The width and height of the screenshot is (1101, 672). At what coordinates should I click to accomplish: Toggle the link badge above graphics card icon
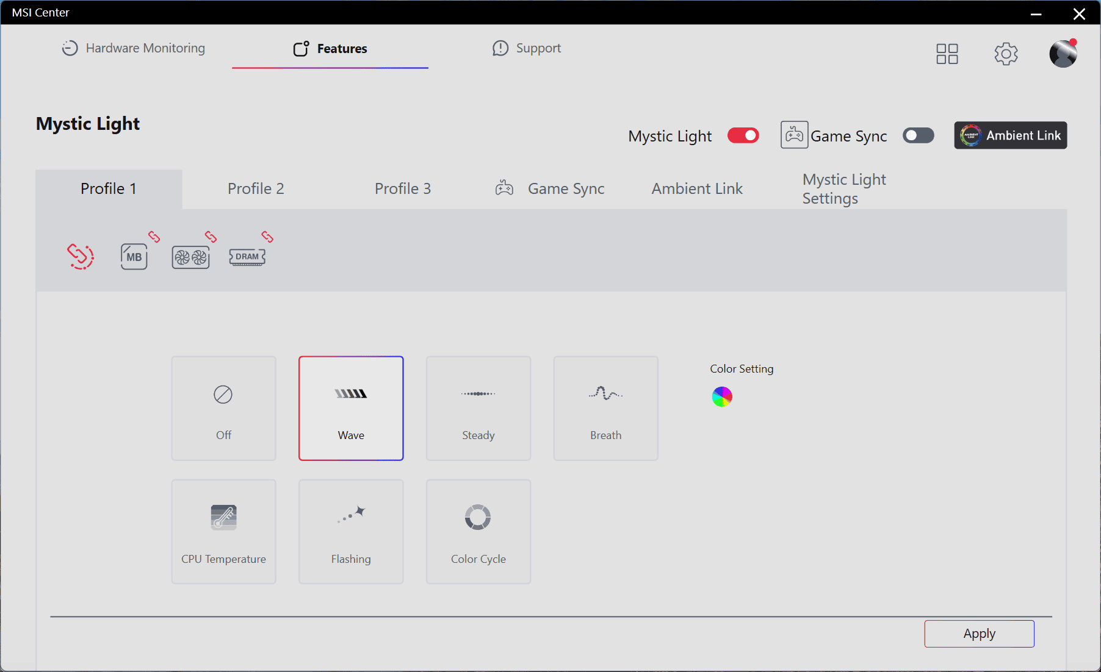[211, 237]
